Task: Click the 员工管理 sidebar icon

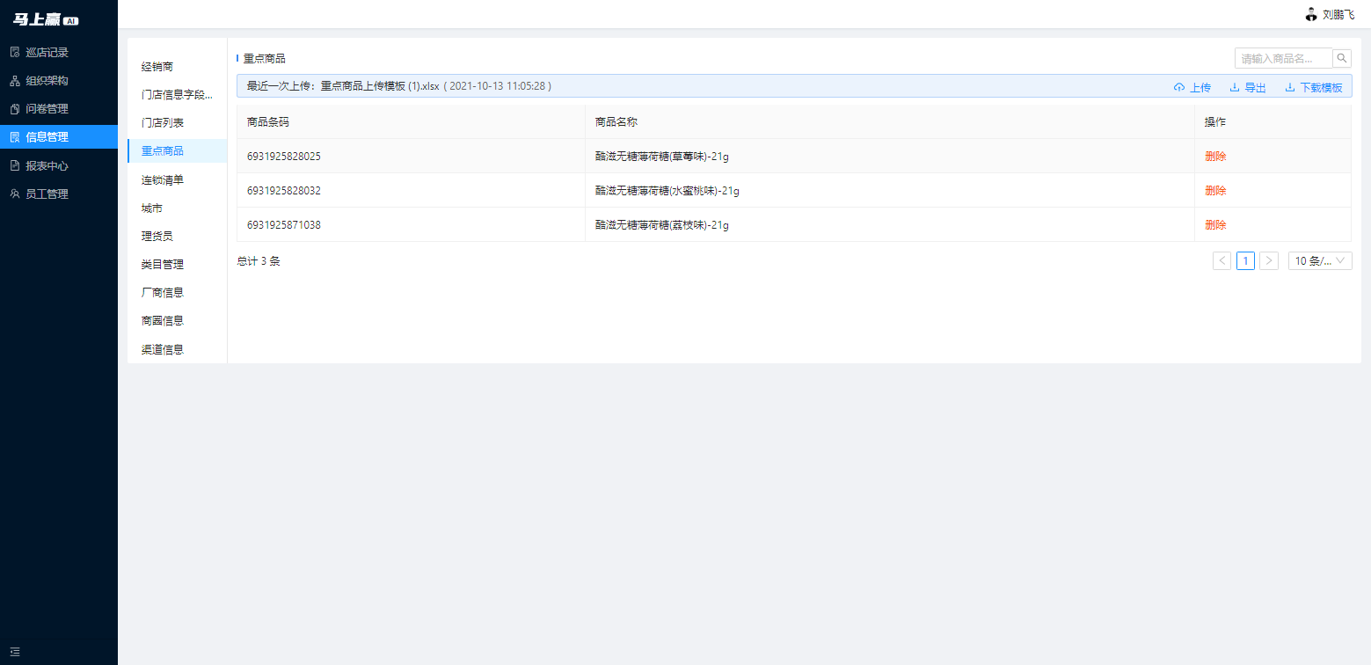Action: (x=15, y=194)
